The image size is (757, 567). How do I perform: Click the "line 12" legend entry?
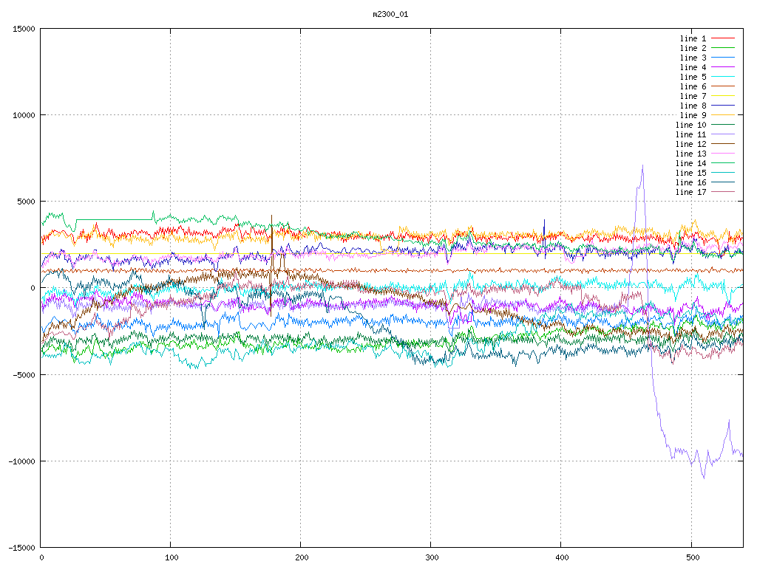coord(690,144)
